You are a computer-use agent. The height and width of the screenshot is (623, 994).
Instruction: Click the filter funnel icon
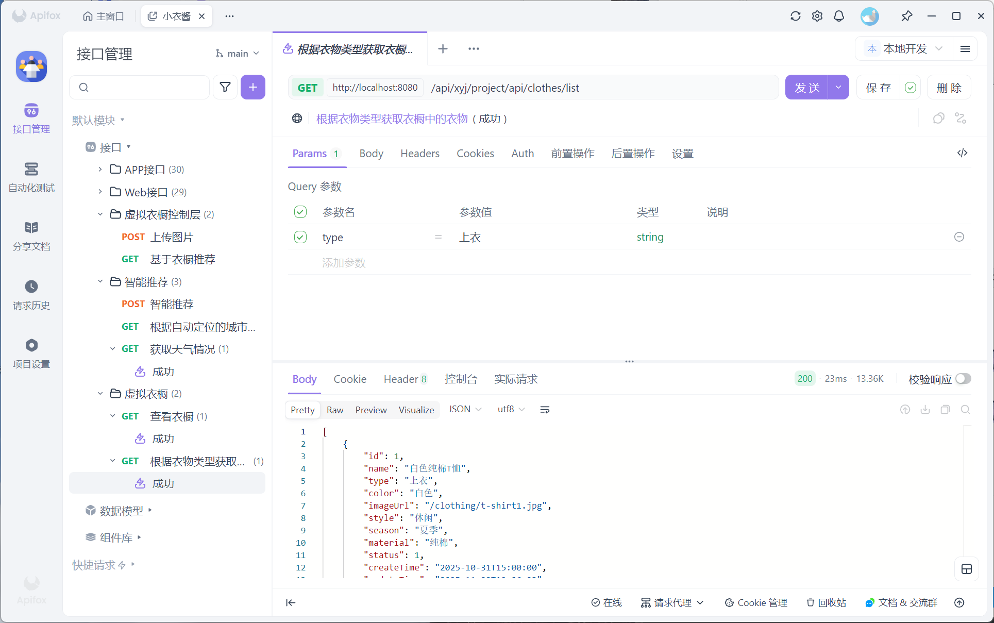click(225, 87)
